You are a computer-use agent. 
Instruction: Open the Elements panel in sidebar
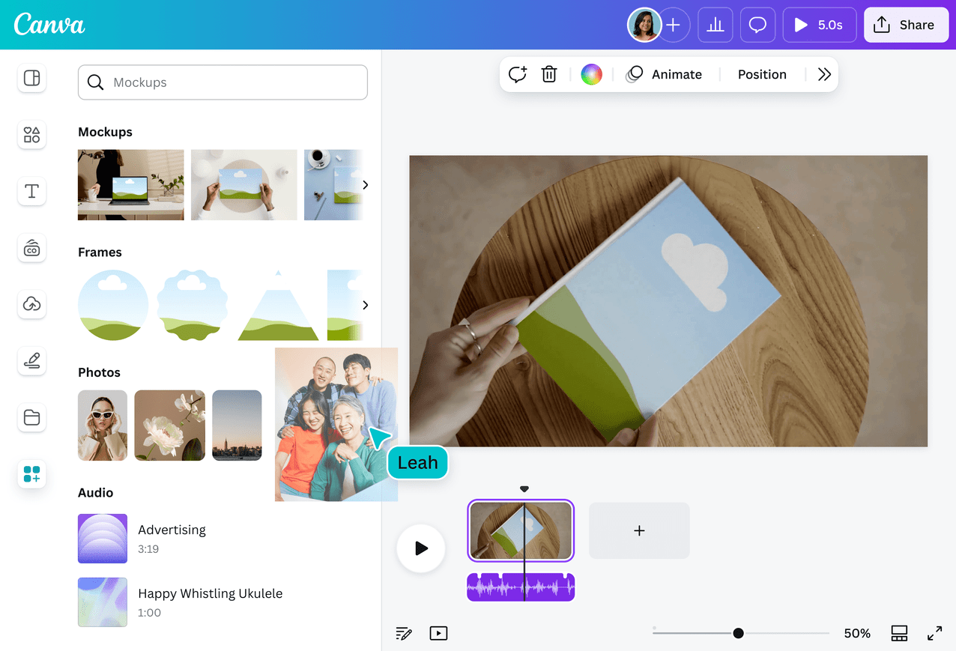point(31,135)
